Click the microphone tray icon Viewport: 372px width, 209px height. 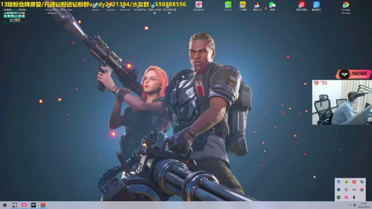pyautogui.click(x=354, y=197)
